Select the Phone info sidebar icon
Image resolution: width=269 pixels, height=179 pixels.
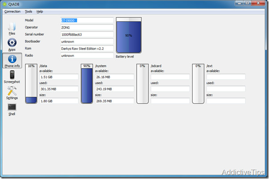tap(12, 61)
